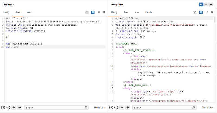217x113 pixels.
Task: Toggle hide non-printable chars icon in Response
Action: 195,12
